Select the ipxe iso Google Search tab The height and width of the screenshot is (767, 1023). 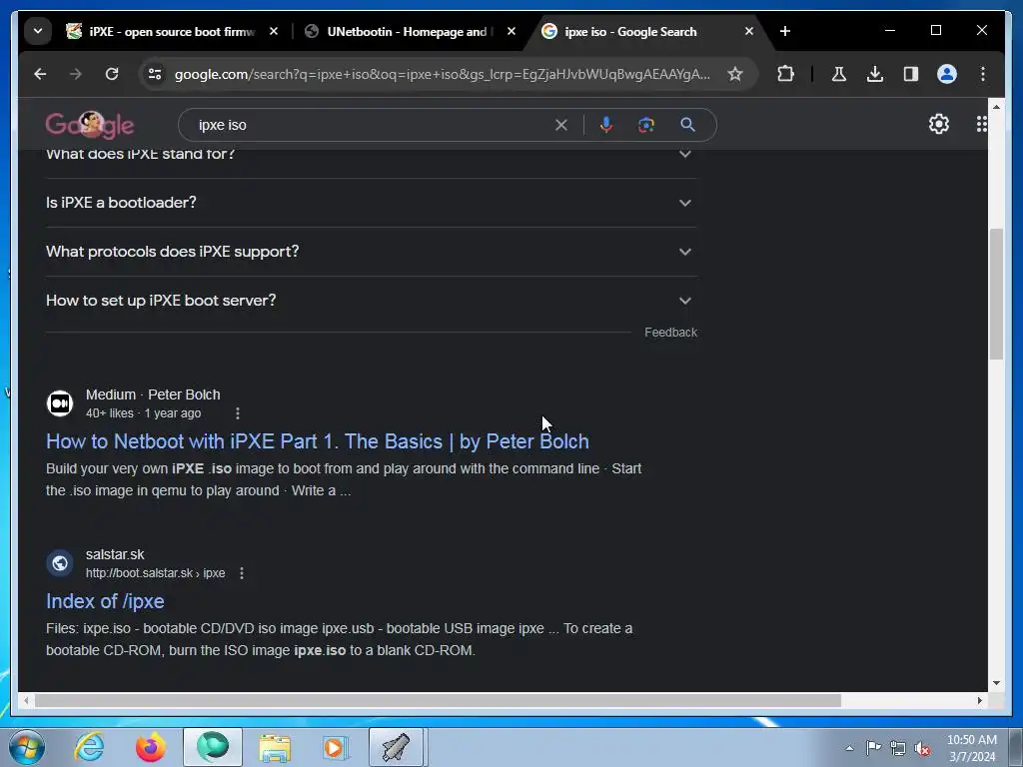630,31
